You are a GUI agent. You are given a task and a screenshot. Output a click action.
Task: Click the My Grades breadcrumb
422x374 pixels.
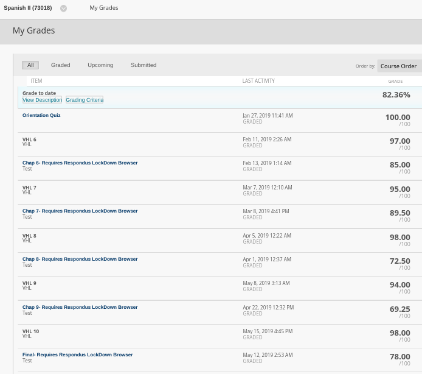coord(104,8)
